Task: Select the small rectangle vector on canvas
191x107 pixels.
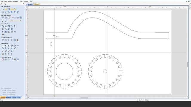Action: pyautogui.click(x=51, y=44)
